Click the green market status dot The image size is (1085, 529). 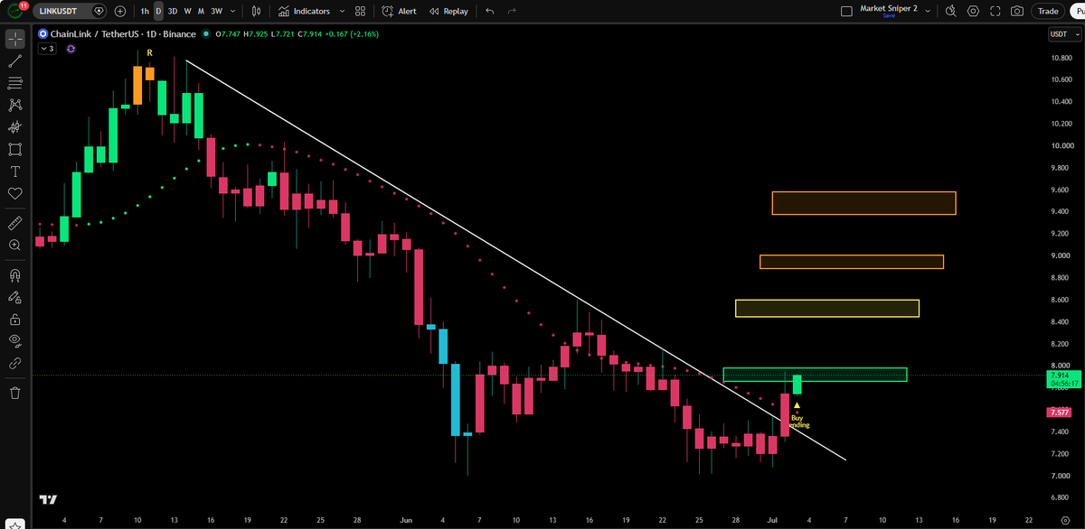(x=207, y=34)
